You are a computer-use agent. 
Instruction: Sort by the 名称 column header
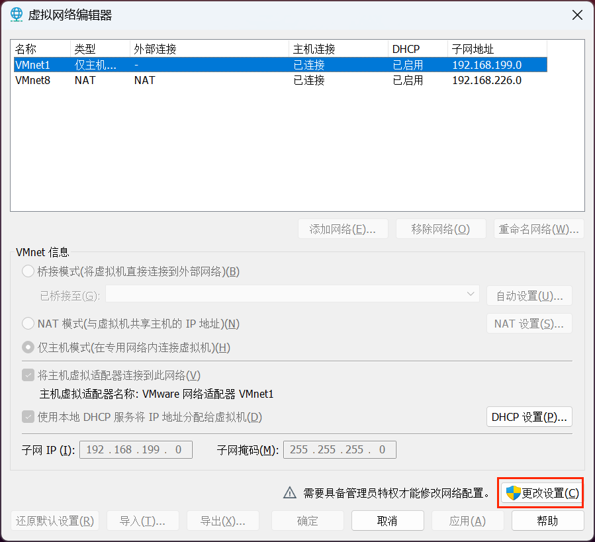click(x=40, y=49)
